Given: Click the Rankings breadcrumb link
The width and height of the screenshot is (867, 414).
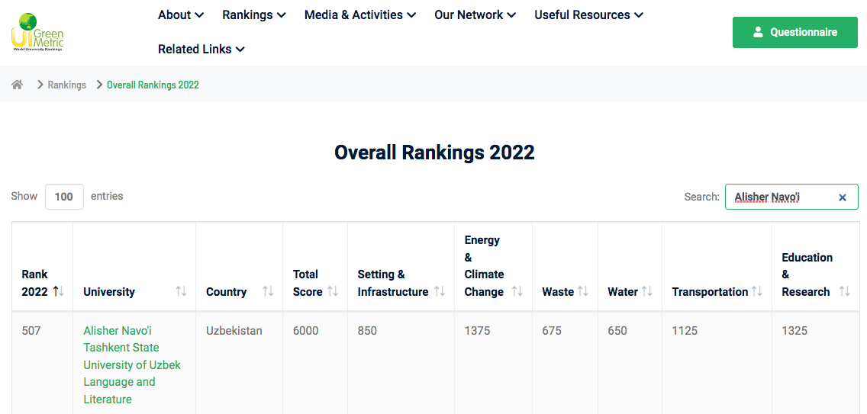Looking at the screenshot, I should point(66,85).
